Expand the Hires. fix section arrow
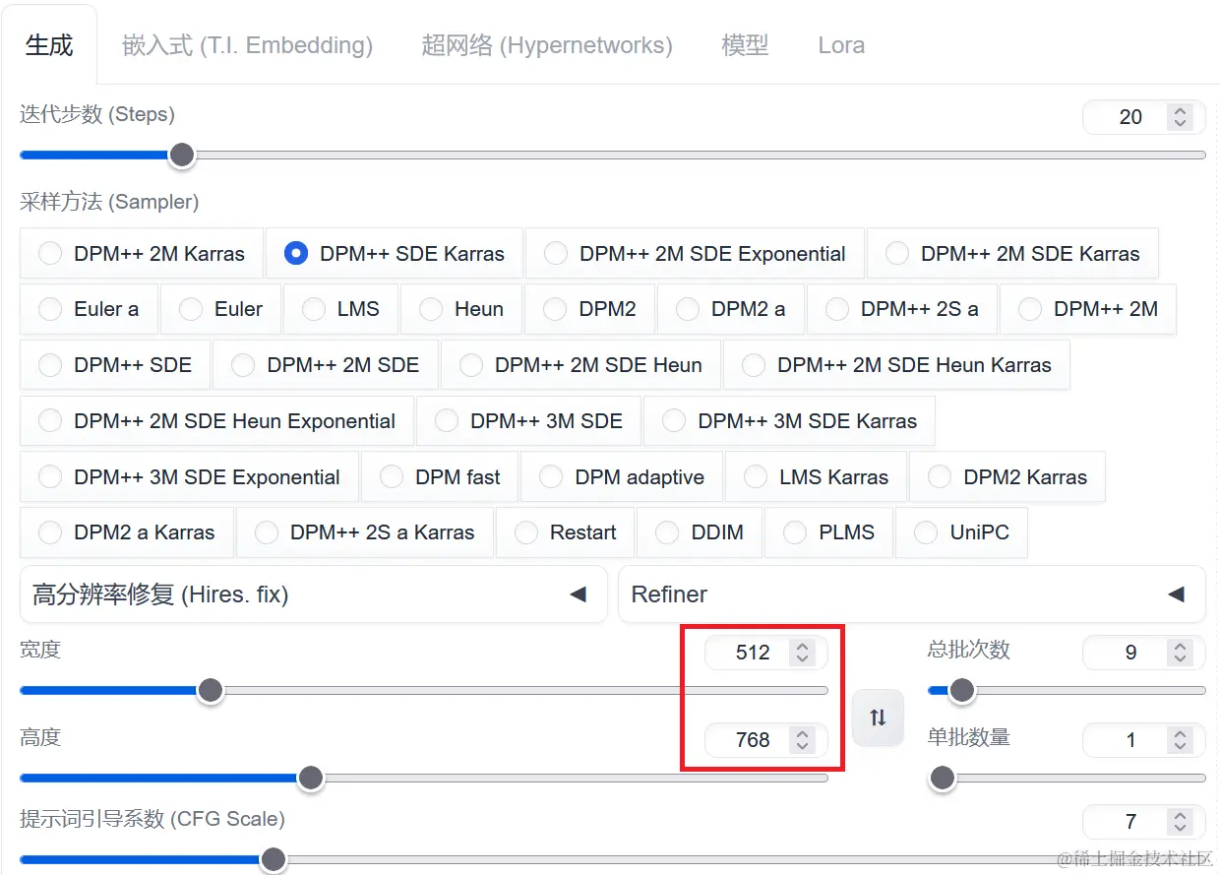The image size is (1220, 875). click(x=579, y=594)
